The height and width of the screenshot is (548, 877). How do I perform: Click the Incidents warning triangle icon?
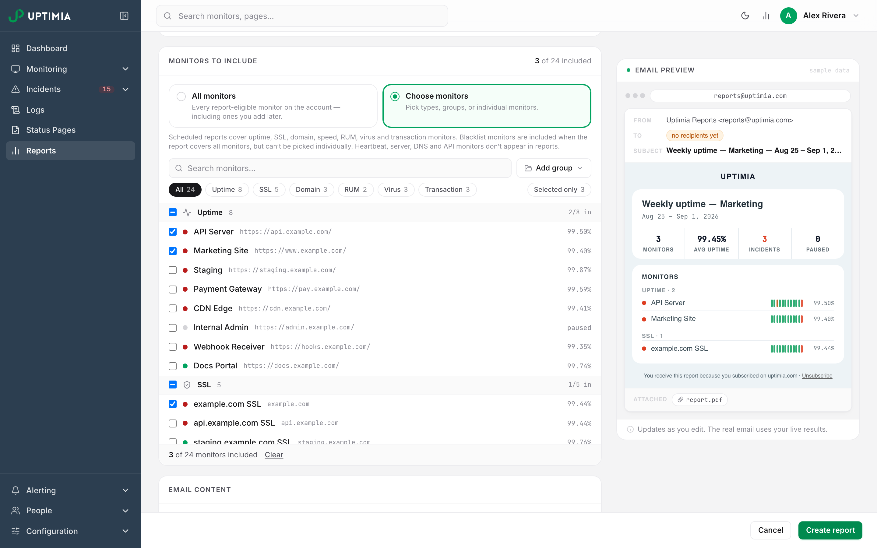[15, 89]
